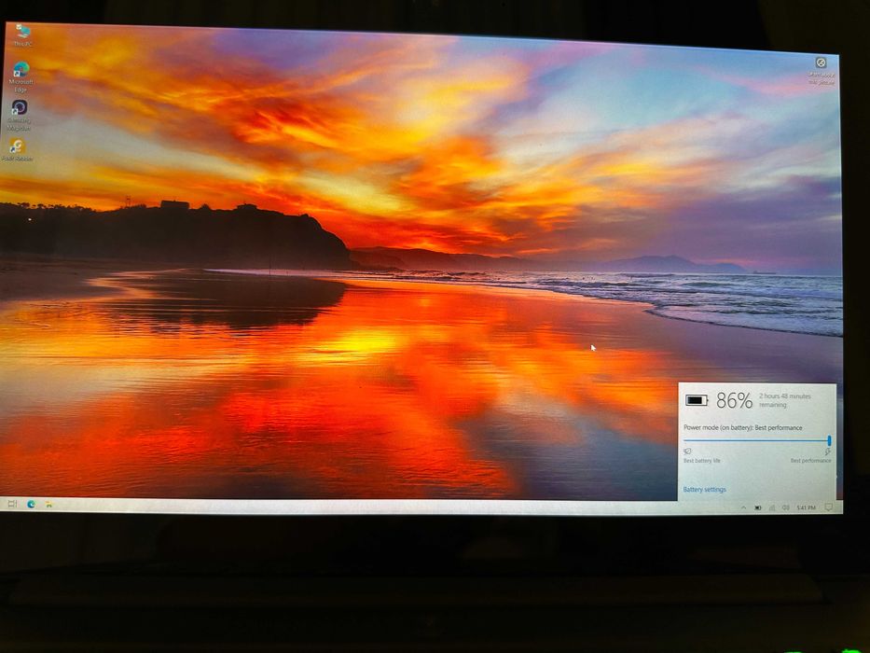Open Microsoft Edge from the taskbar
This screenshot has width=870, height=653.
[x=31, y=504]
